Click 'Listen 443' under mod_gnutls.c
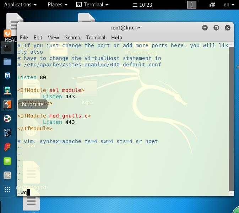This screenshot has height=213, width=239. pyautogui.click(x=59, y=122)
